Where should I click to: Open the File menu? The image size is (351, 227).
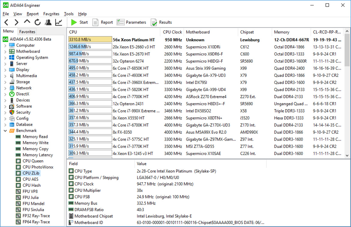pyautogui.click(x=6, y=14)
